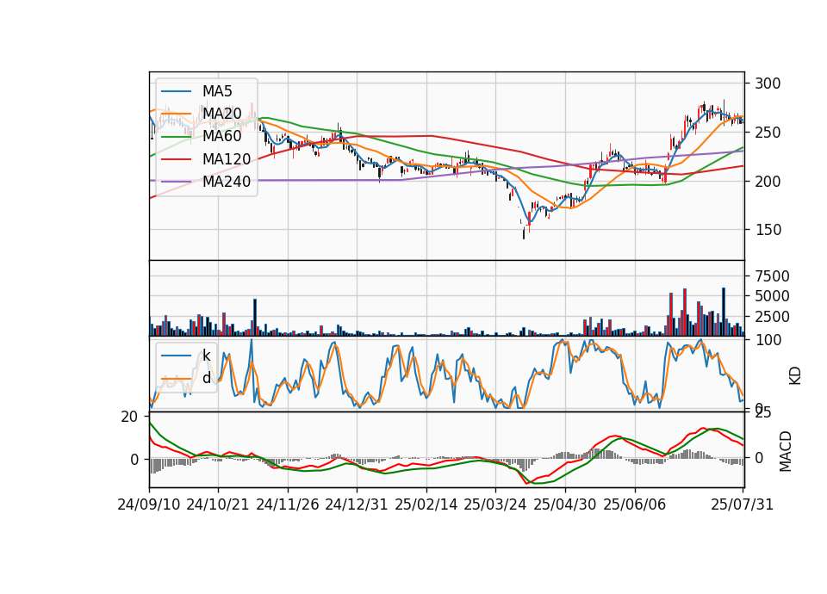Click the 24/09/10 date tick label
This screenshot has height=594, width=827.
pos(149,504)
